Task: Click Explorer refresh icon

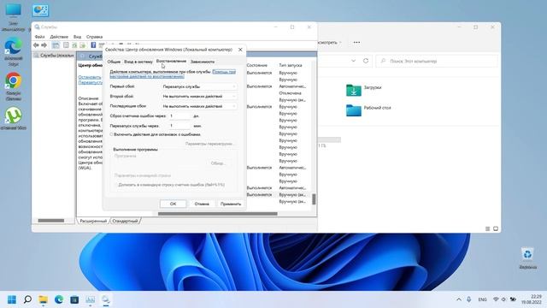Action: [366, 61]
